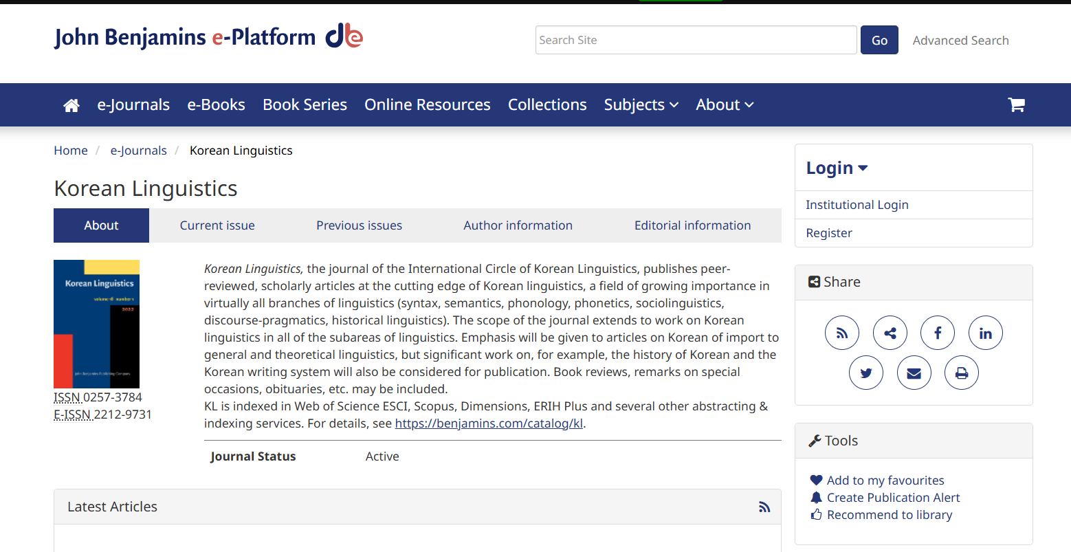
Task: Open the benjamins.com/catalog/kl link
Action: [x=489, y=423]
